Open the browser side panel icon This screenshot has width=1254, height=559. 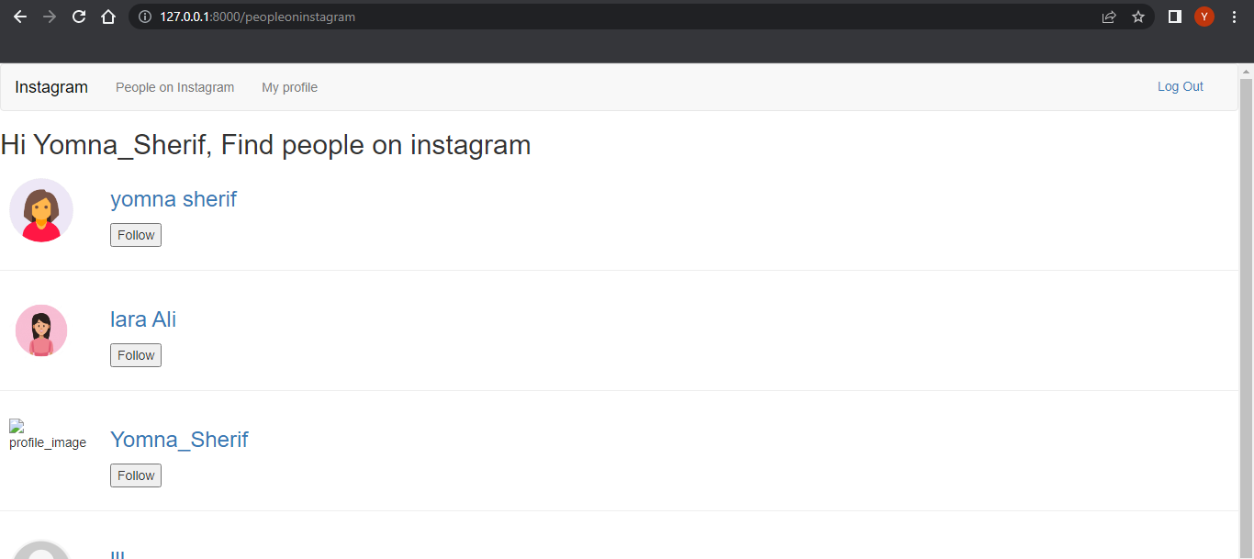pos(1174,17)
